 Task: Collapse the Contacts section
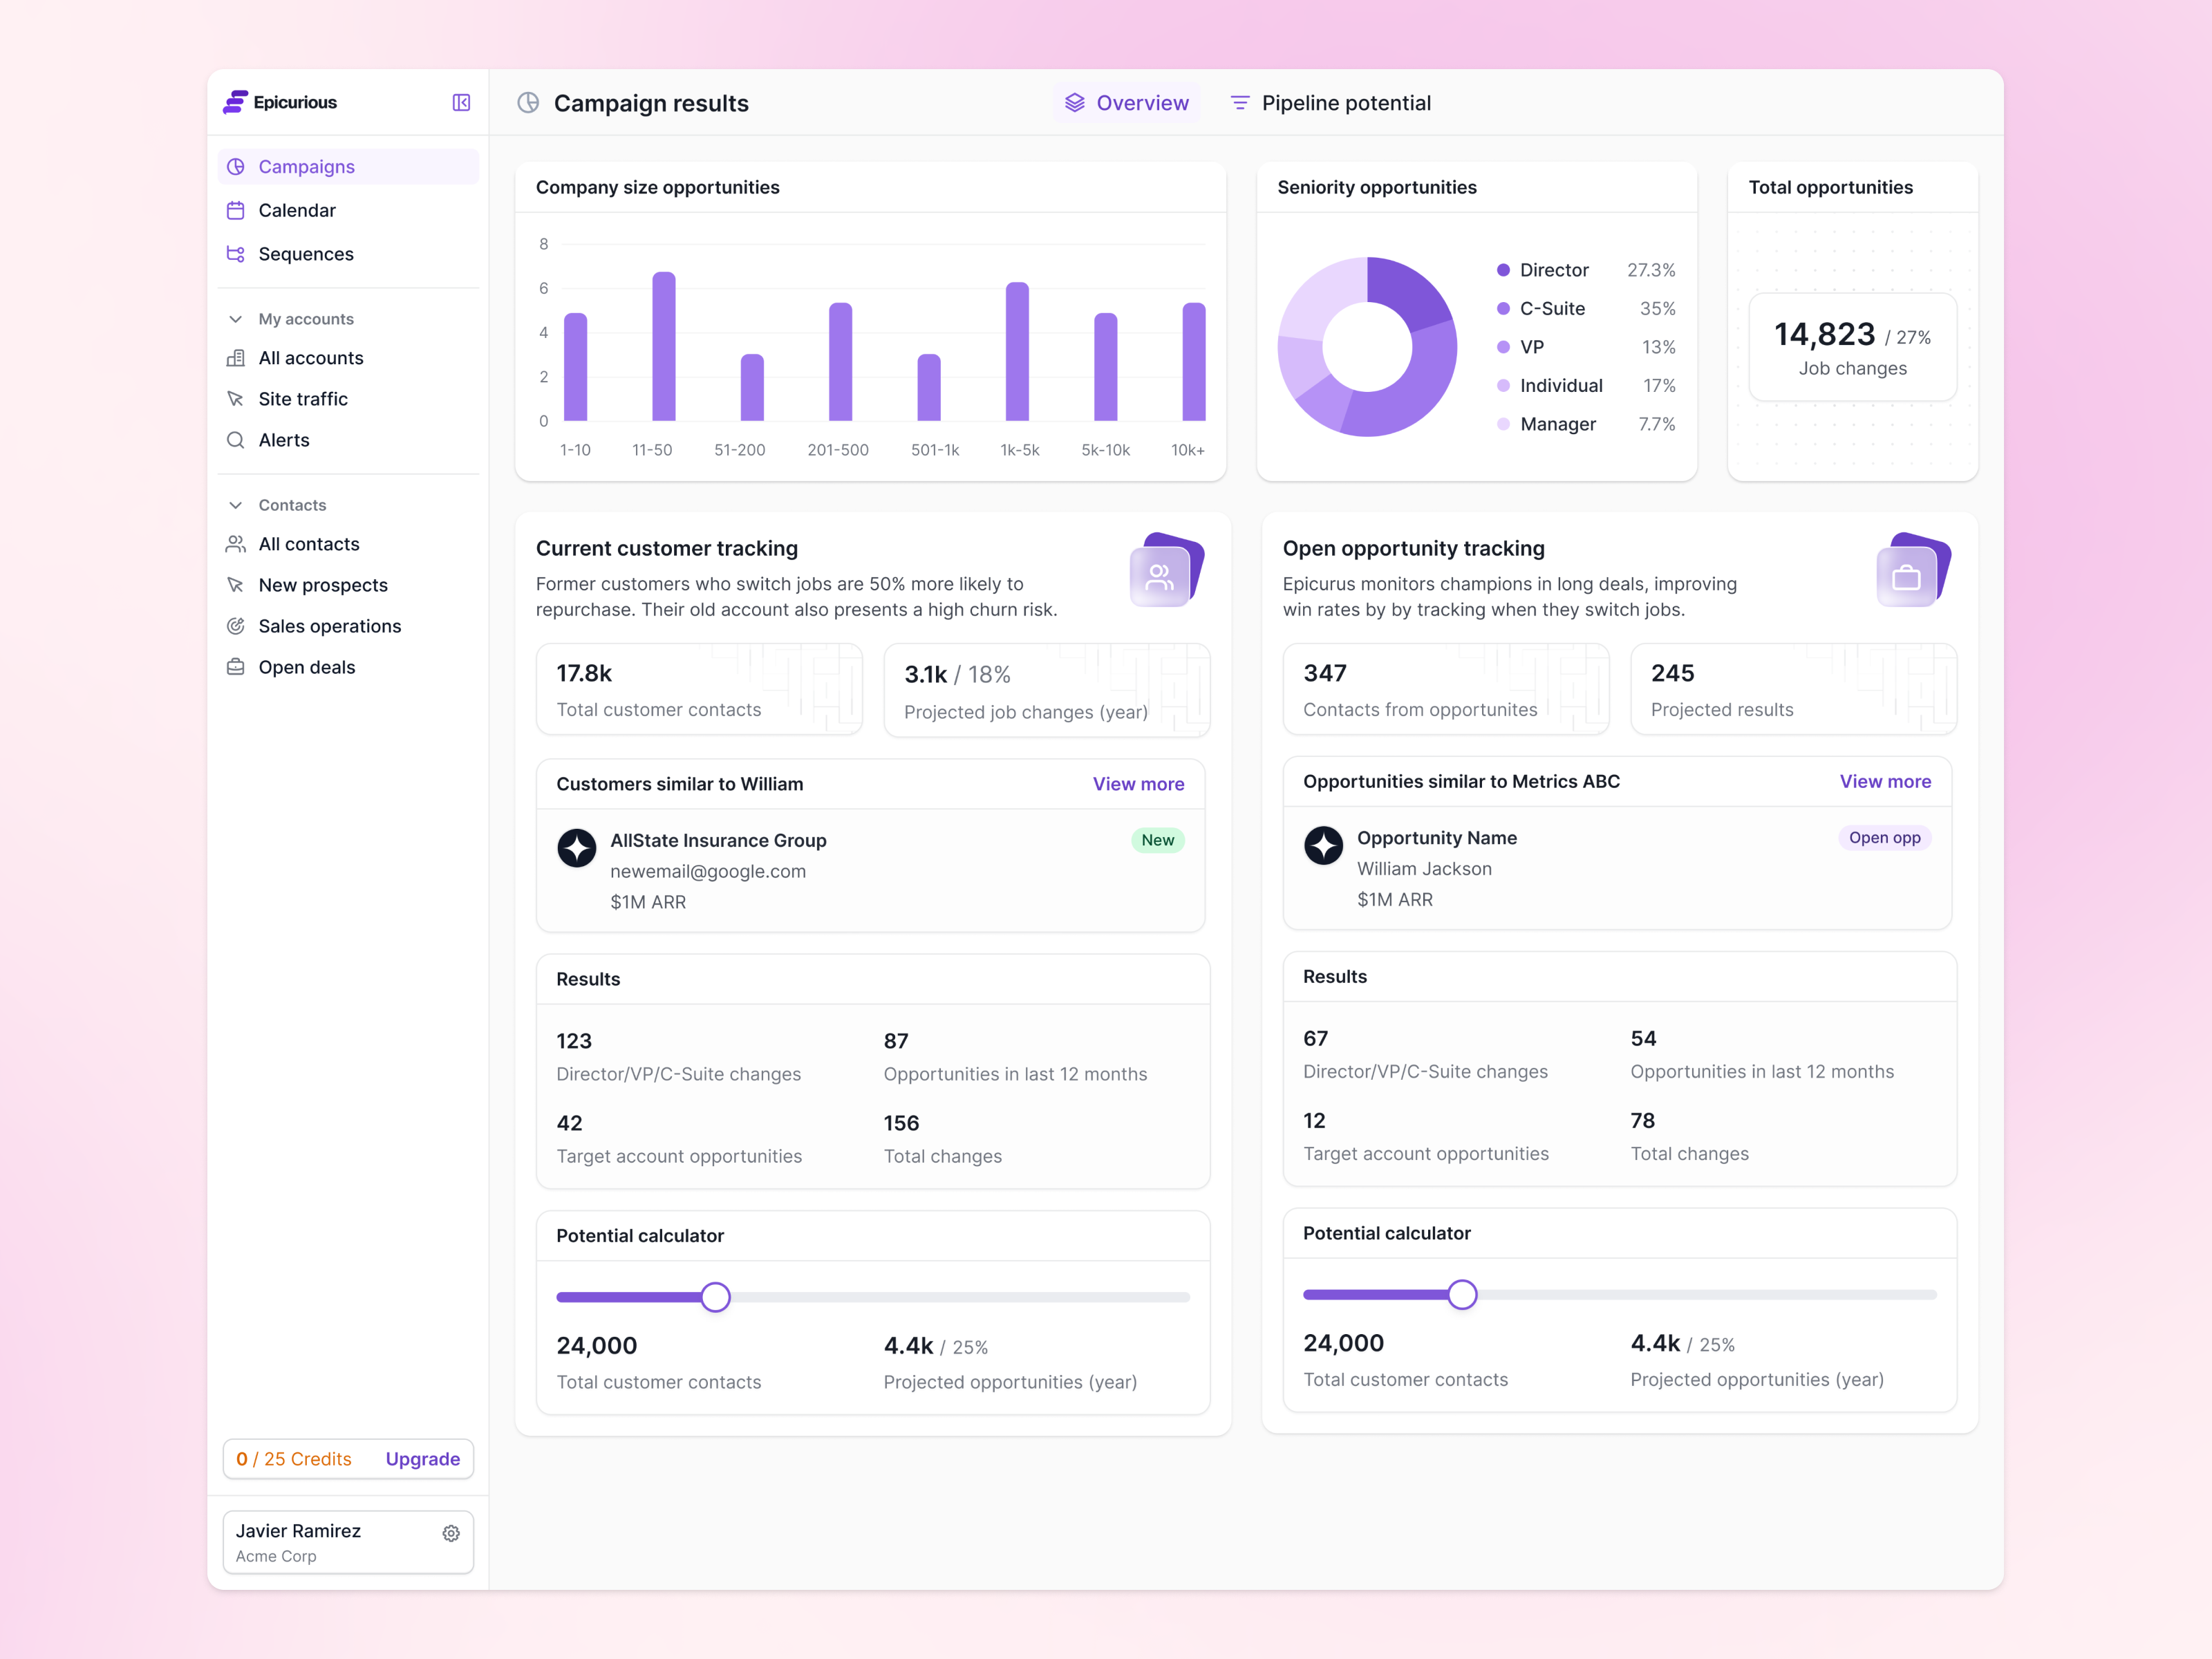(x=236, y=505)
